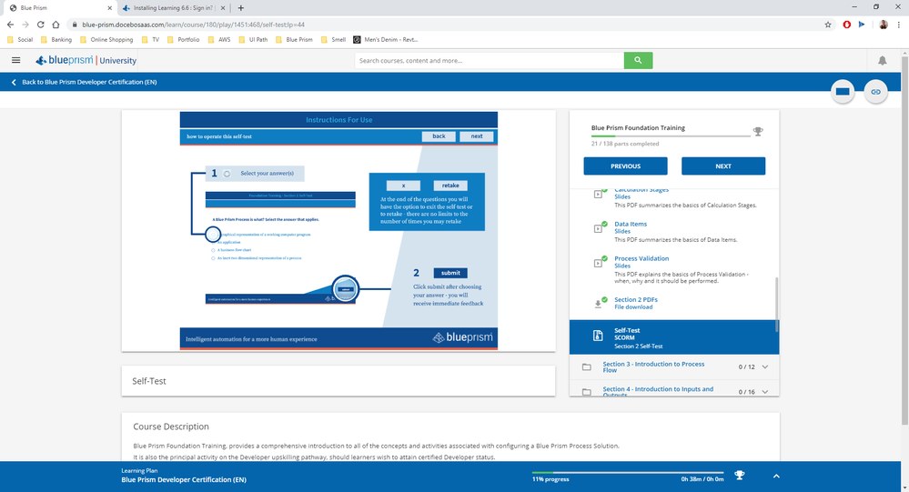Open Men's Denim bookmark
Viewport: 909px width, 492px height.
pos(385,40)
